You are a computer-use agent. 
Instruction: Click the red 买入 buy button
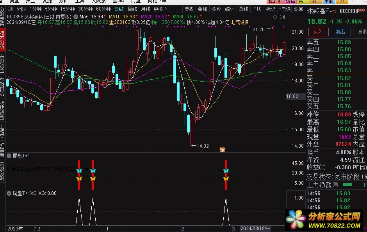(318, 32)
